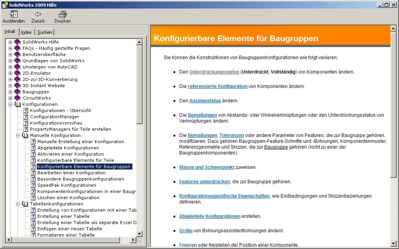This screenshot has height=249, width=399.
Task: Open the referenzierte Konfiguration link
Action: point(217,86)
